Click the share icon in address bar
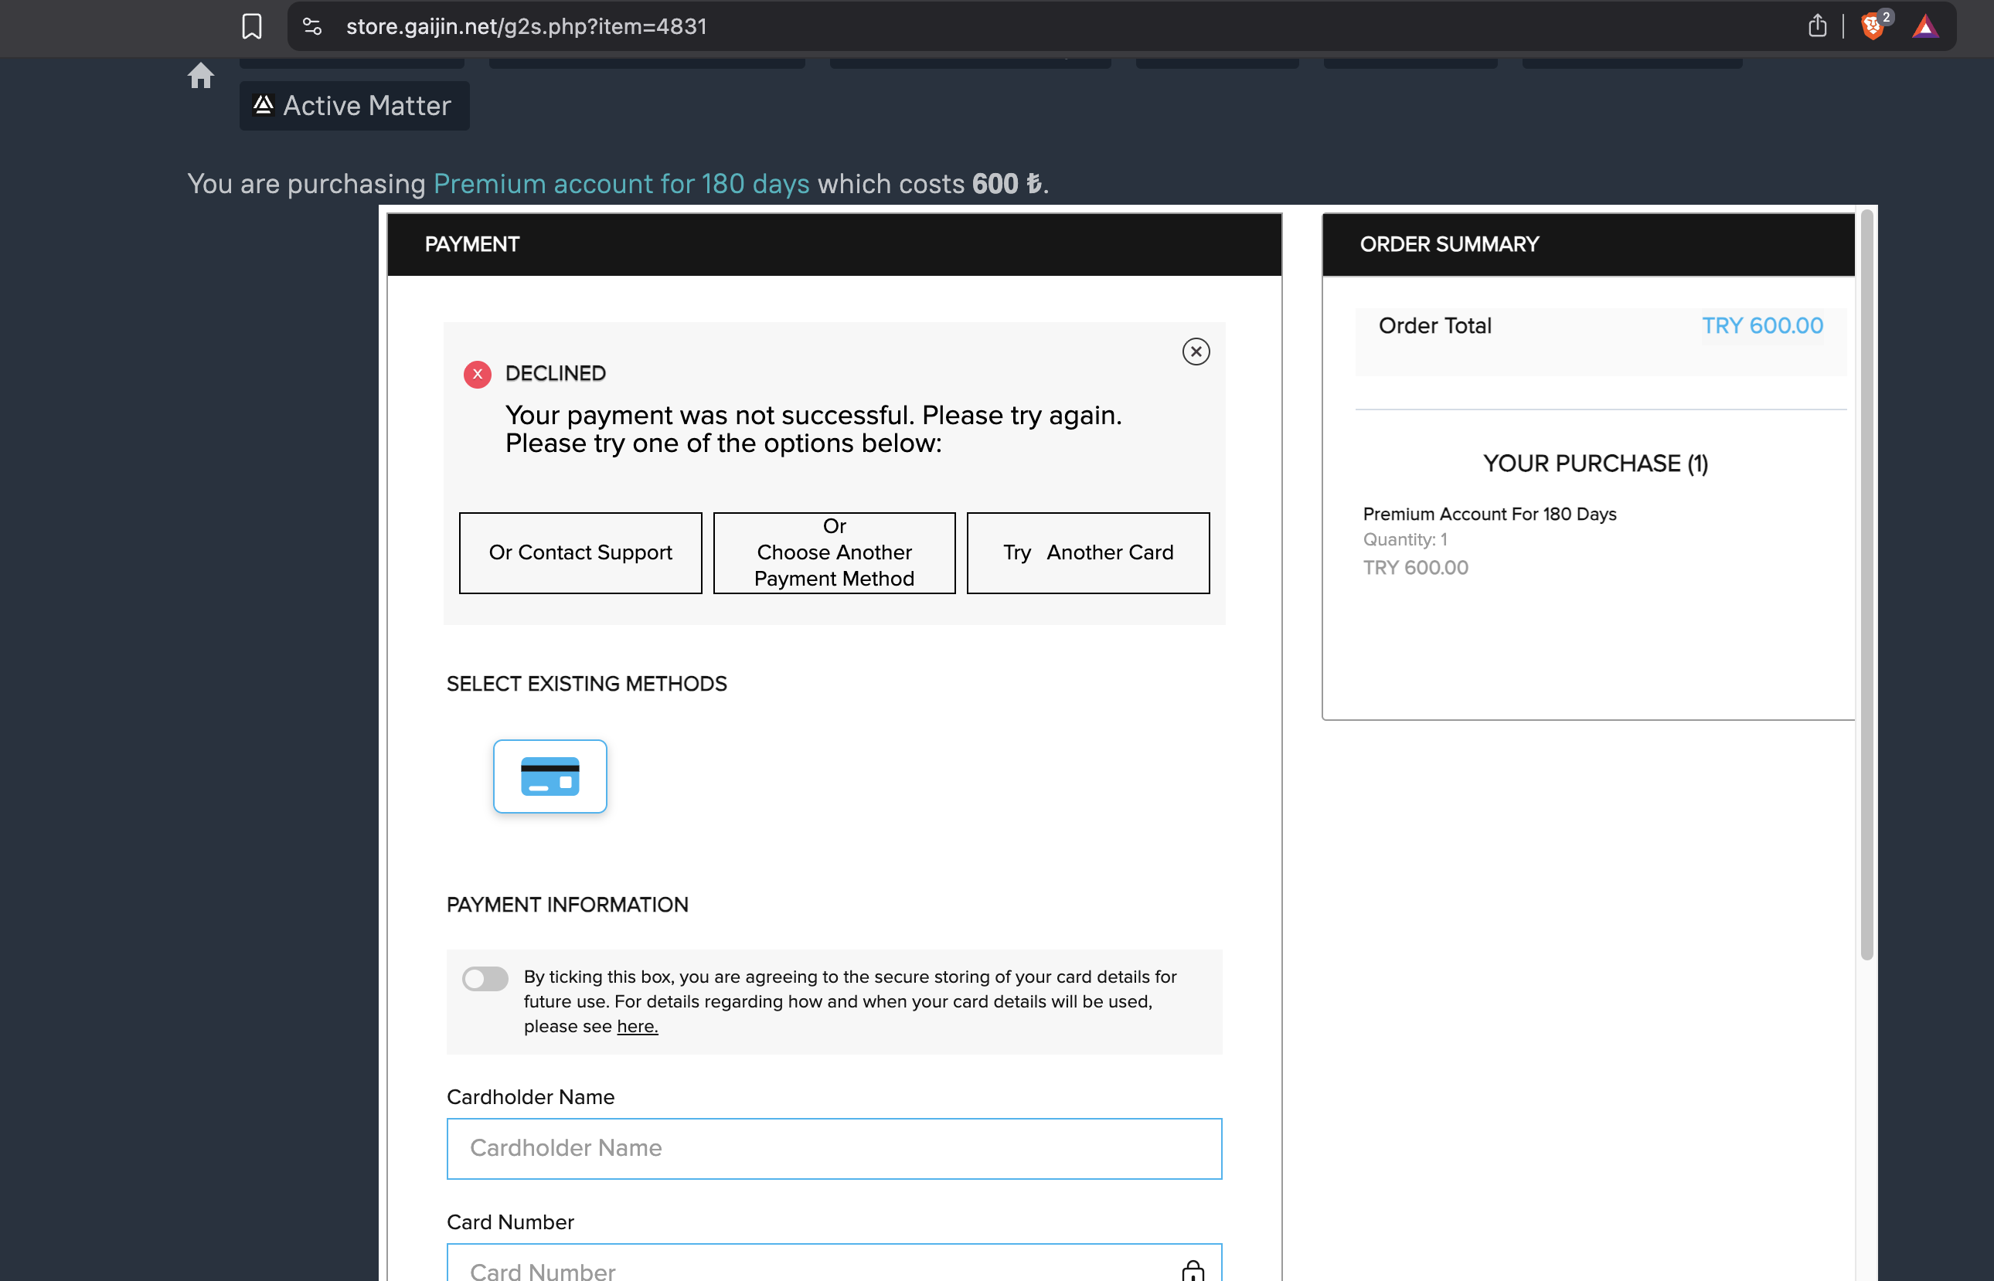Screen dimensions: 1994x1281 1817,26
